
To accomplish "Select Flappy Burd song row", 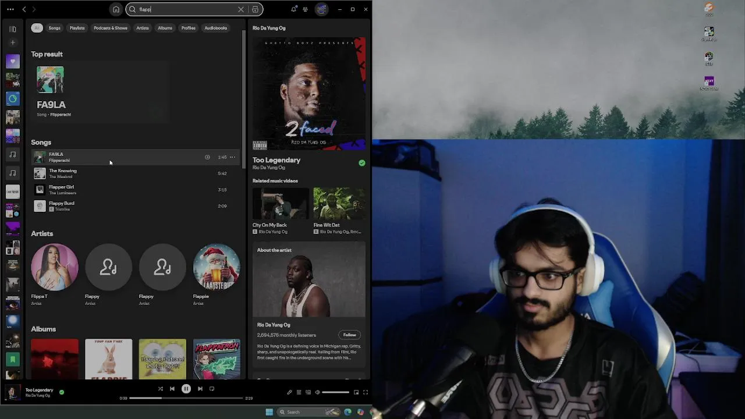I will (135, 206).
